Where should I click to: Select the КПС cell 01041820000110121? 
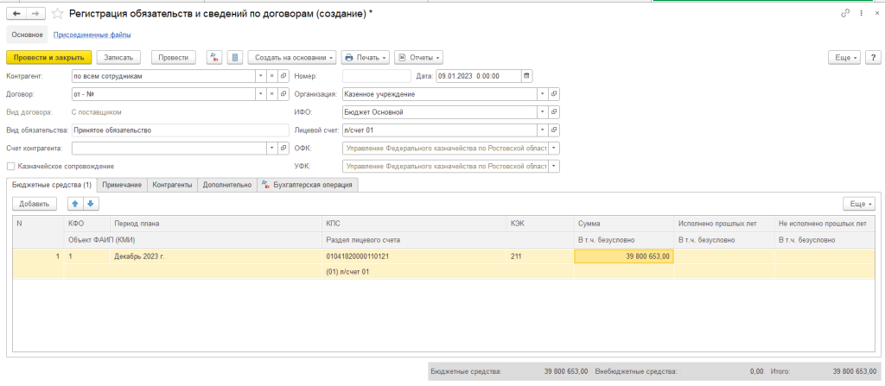click(x=415, y=256)
